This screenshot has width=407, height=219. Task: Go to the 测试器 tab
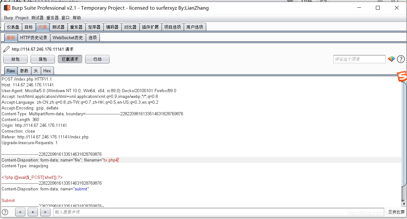[58, 27]
